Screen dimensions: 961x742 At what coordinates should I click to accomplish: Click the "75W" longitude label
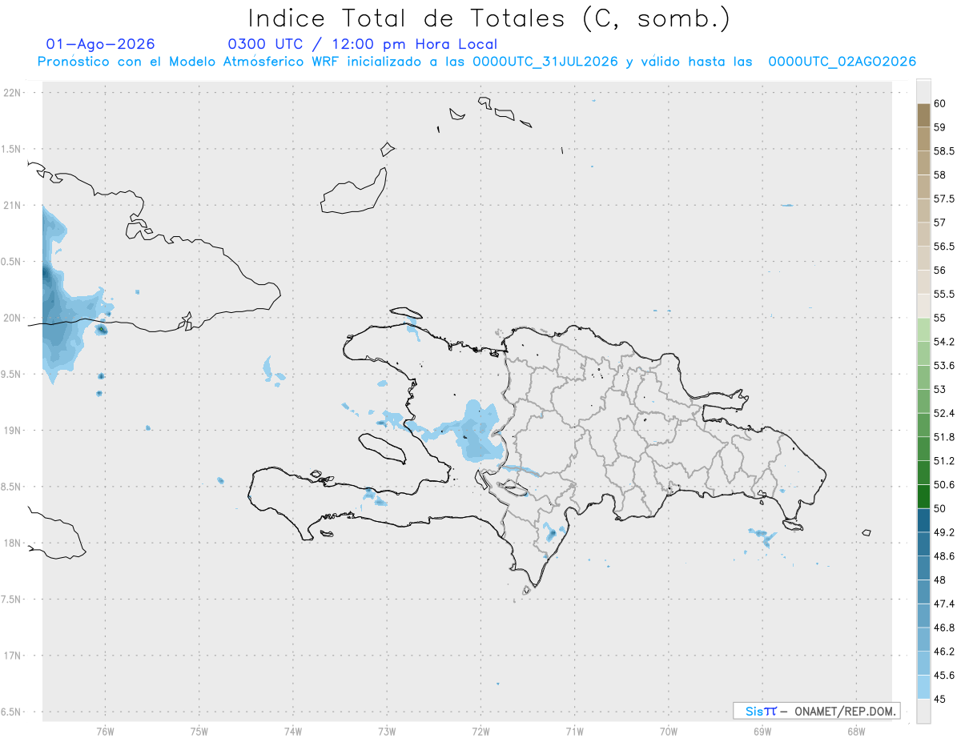pos(199,731)
